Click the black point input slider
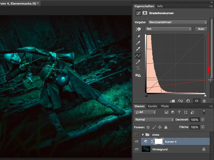Screen dimensions: 214x160 click(x=146, y=95)
